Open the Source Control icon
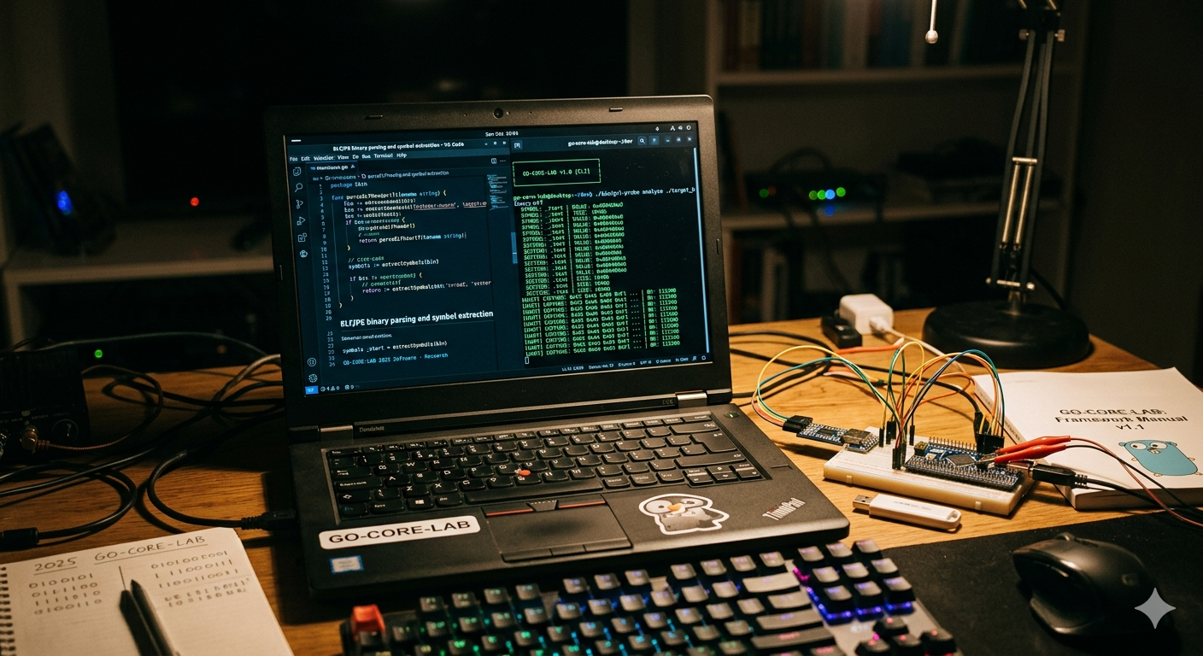 pos(299,204)
